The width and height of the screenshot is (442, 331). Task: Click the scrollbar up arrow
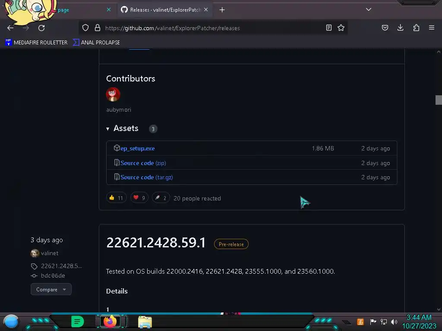(x=439, y=52)
